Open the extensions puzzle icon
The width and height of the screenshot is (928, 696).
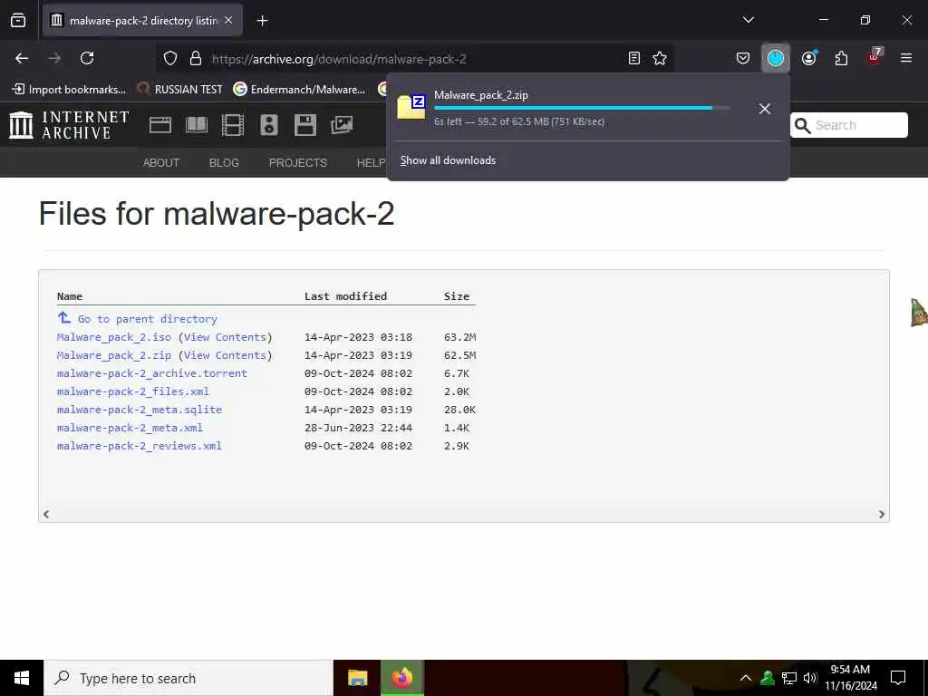(x=841, y=58)
